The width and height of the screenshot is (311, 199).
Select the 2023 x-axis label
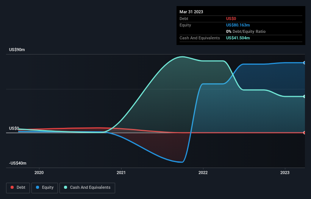click(285, 173)
